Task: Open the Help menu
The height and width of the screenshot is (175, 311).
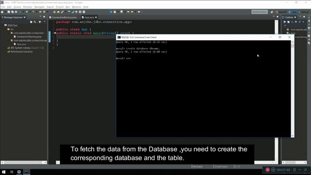Action: 86,7
